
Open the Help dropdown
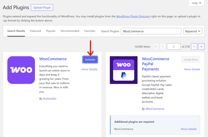[196, 3]
